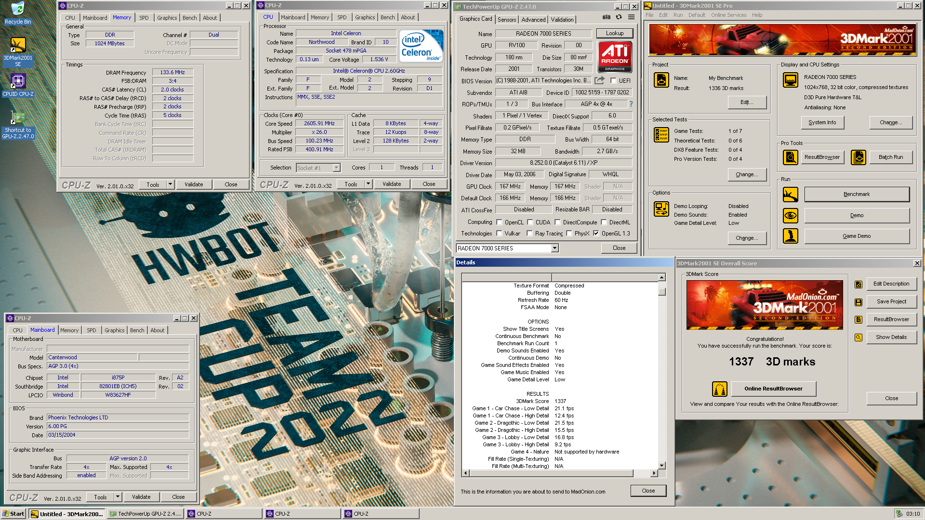Toggle the OpenCL checkbox
The image size is (925, 520).
[500, 222]
